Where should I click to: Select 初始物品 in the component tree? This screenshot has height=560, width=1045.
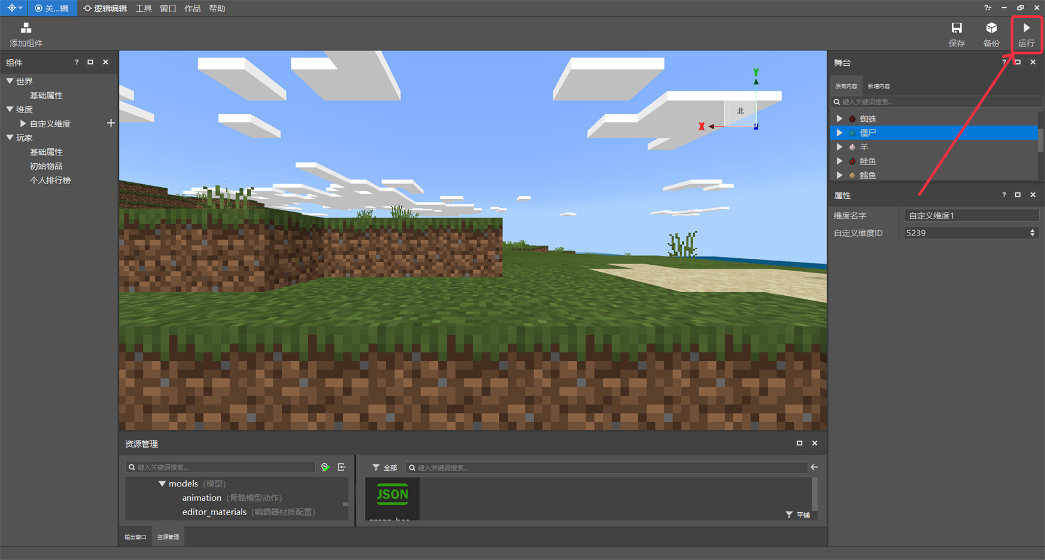tap(46, 166)
